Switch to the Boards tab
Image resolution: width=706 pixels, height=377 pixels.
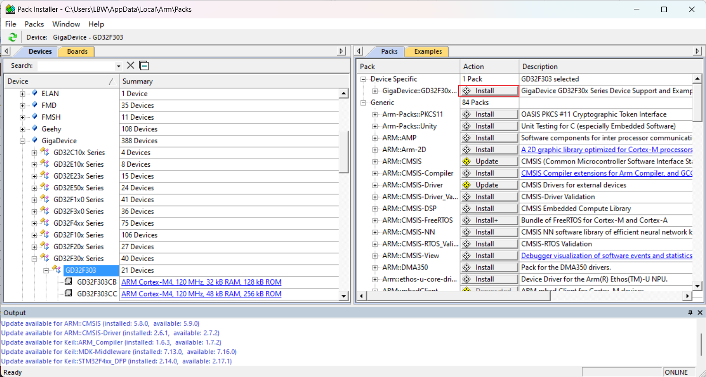pyautogui.click(x=77, y=51)
